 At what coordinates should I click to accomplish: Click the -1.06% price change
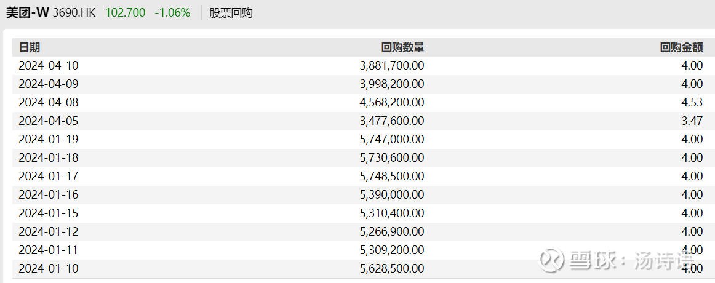[x=172, y=13]
